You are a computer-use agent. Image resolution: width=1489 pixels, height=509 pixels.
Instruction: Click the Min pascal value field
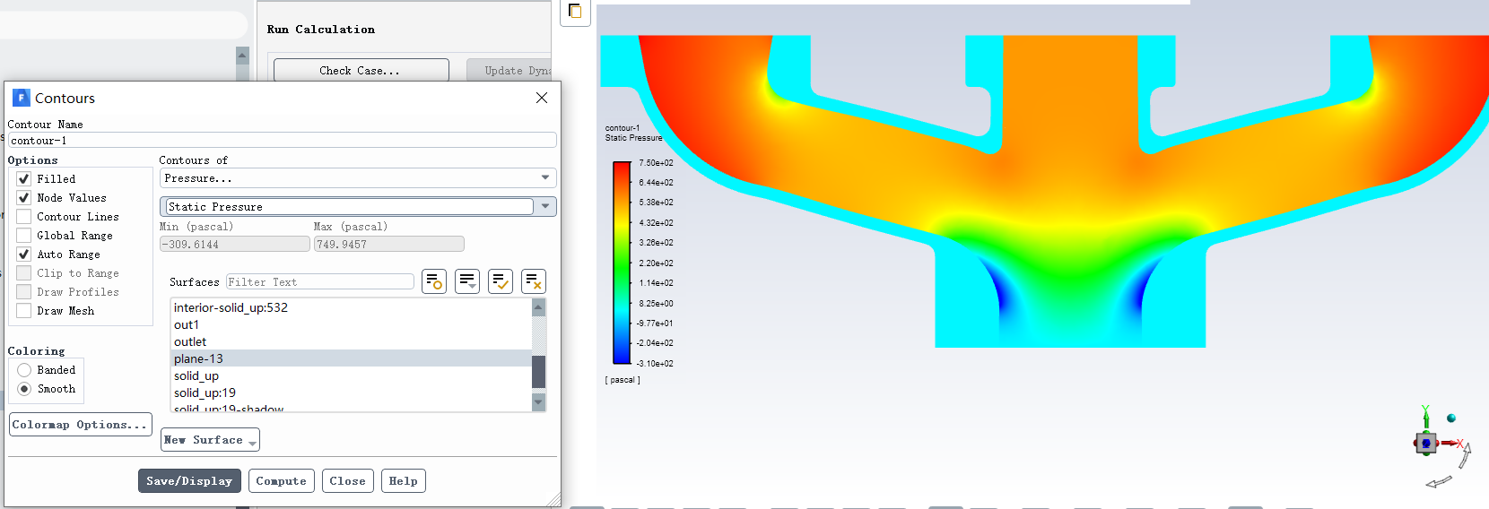tap(235, 244)
